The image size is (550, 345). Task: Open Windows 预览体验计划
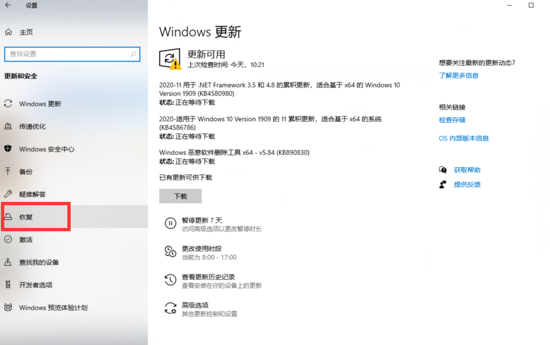tap(53, 308)
